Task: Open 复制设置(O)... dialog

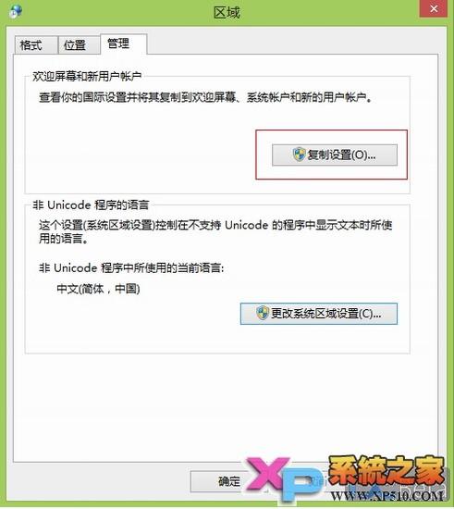Action: pos(335,155)
